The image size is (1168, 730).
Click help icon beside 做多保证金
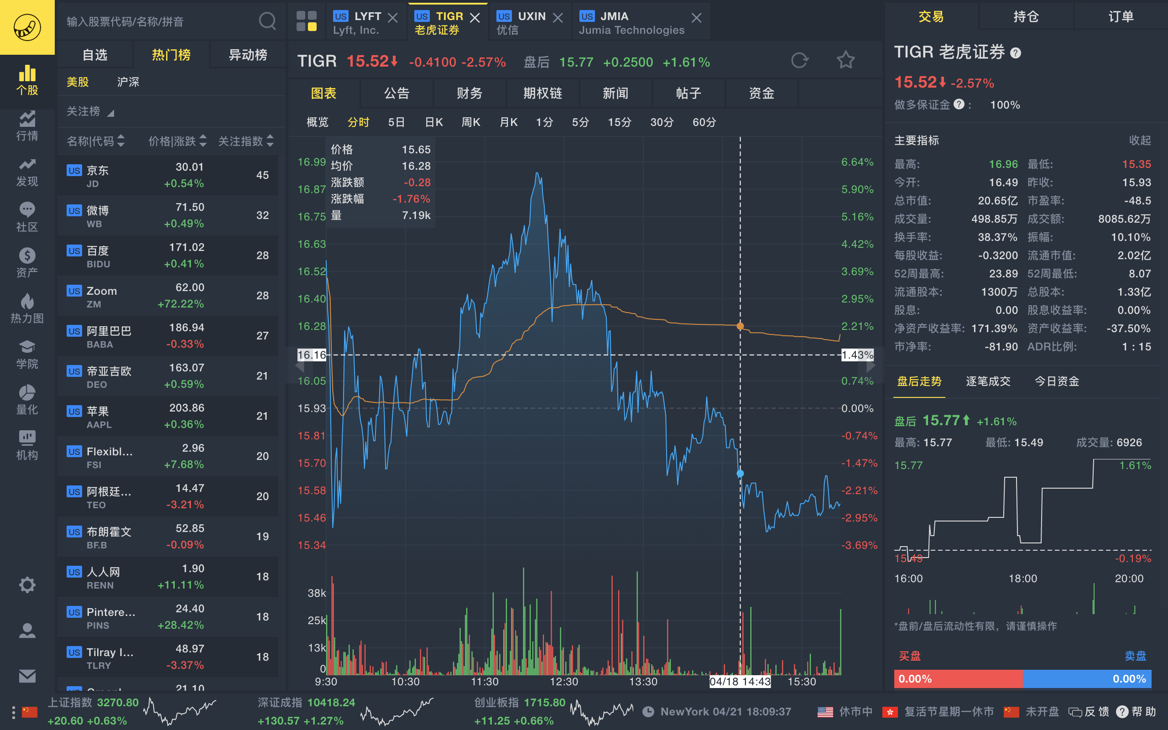click(959, 104)
